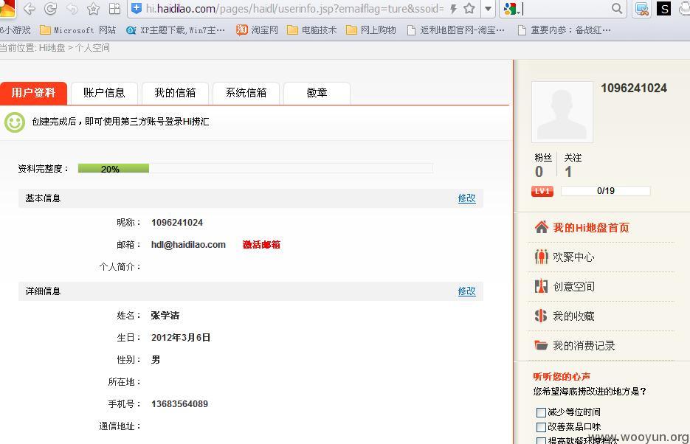Open the 我的消费记录 menu entry
690x444 pixels.
click(584, 345)
